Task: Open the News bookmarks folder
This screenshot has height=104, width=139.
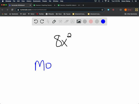Action: (x=59, y=14)
